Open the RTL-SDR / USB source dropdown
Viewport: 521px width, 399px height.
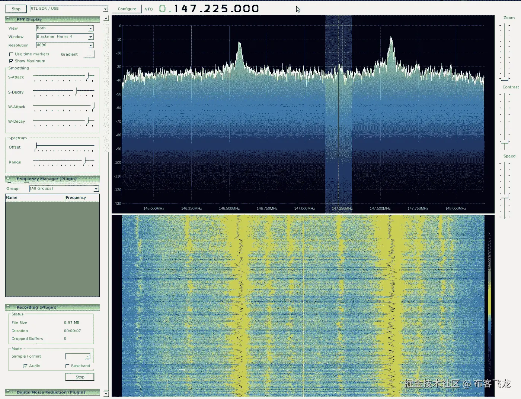pos(69,9)
